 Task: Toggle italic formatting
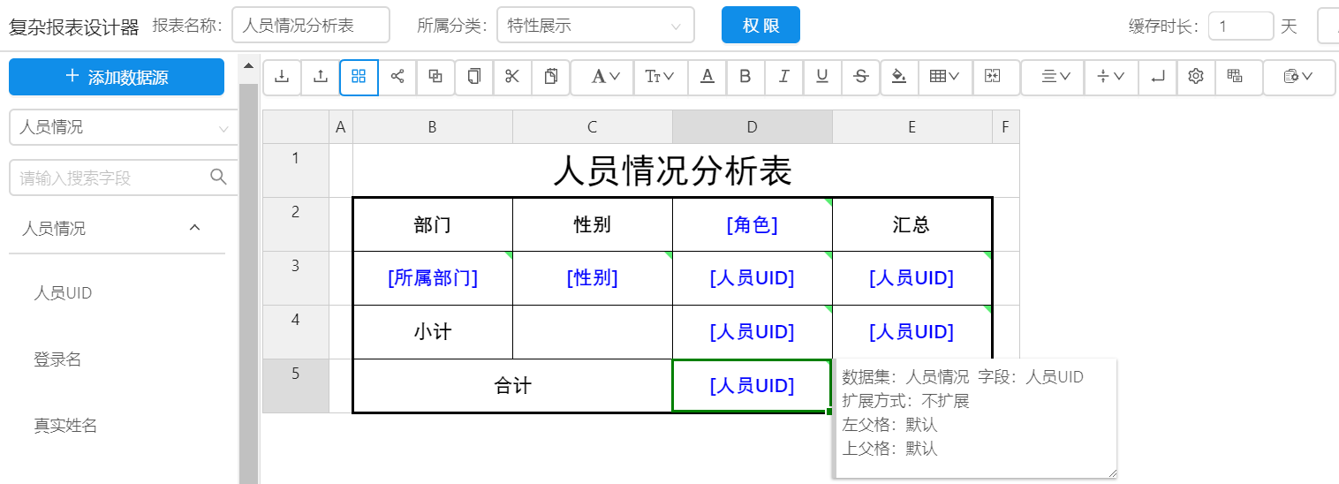click(783, 77)
